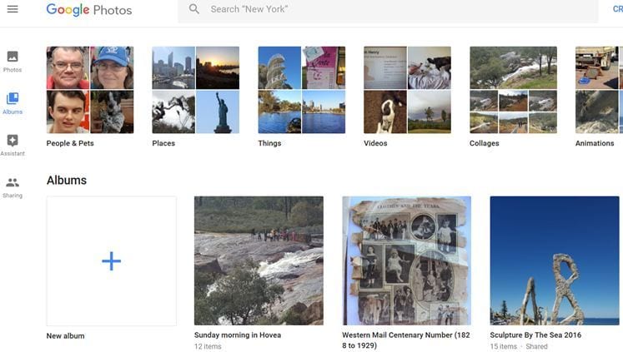Open the Videos category thumbnail
The image size is (623, 352).
(407, 90)
